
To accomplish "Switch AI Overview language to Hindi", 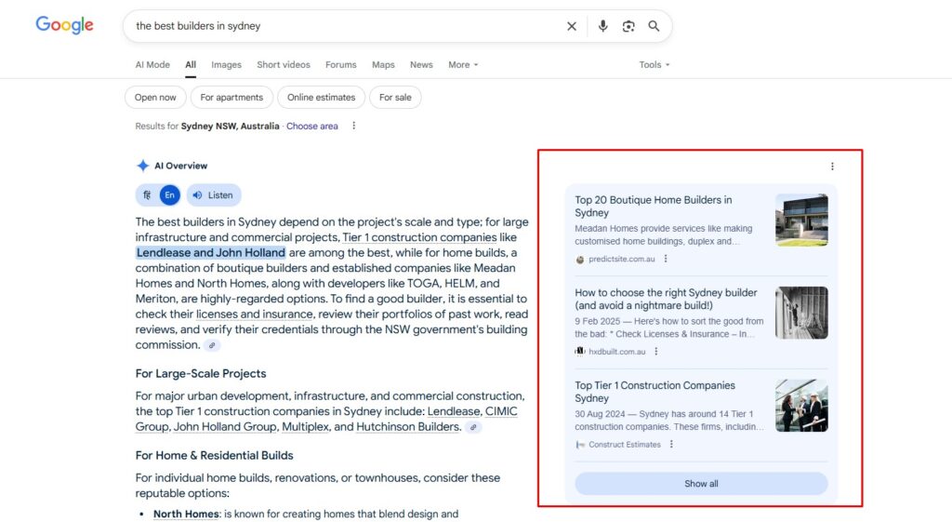I will 147,195.
